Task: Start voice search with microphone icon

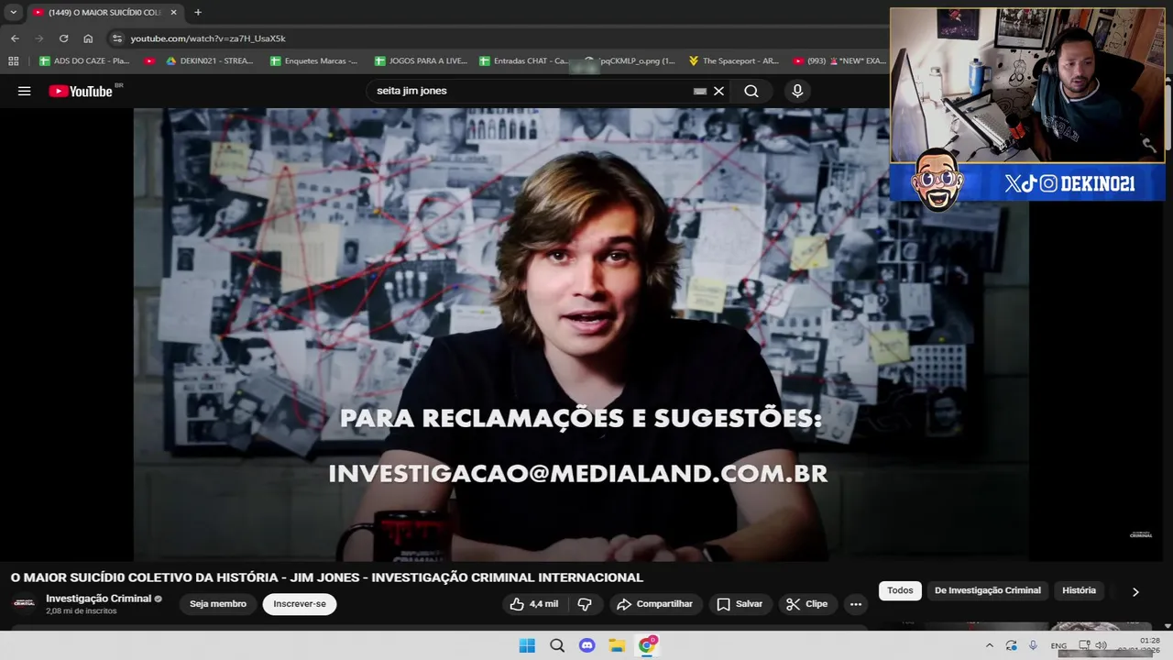Action: (797, 91)
